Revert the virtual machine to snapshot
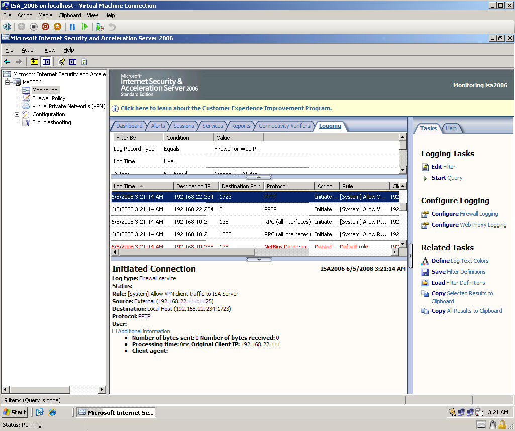The width and height of the screenshot is (515, 431). pos(112,27)
